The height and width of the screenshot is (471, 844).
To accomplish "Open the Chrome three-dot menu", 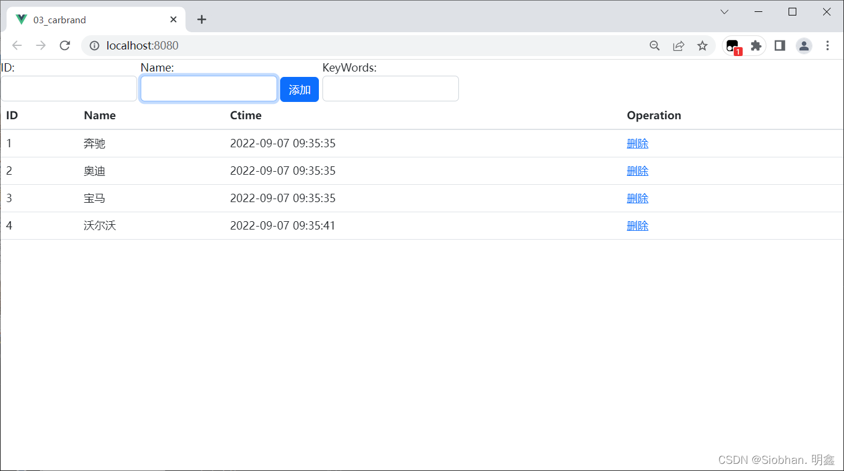I will [x=827, y=45].
